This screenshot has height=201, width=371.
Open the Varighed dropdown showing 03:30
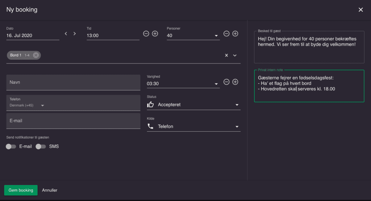pos(183,84)
